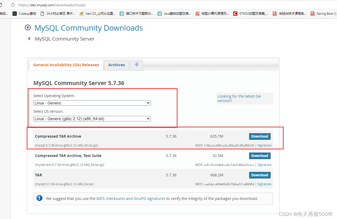Download the 668.2M TAR package
337x219 pixels.
[260, 175]
